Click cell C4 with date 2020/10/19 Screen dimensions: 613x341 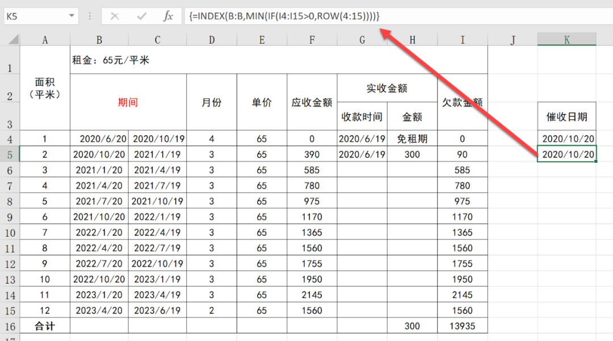point(158,138)
